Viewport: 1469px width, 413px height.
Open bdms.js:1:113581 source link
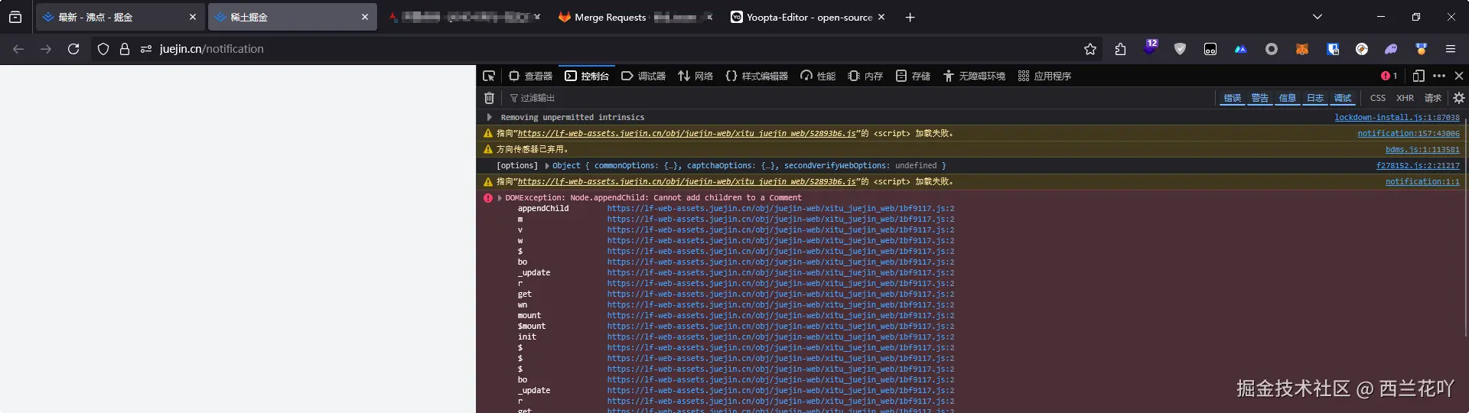[1422, 150]
